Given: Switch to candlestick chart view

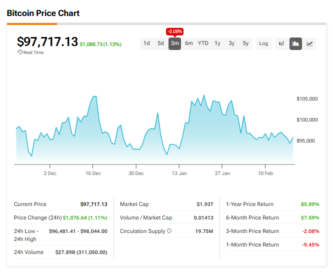Looking at the screenshot, I should point(281,43).
